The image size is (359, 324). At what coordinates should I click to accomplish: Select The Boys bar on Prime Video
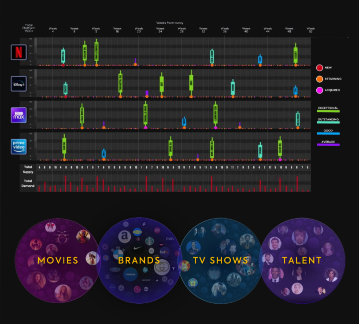tap(64, 146)
